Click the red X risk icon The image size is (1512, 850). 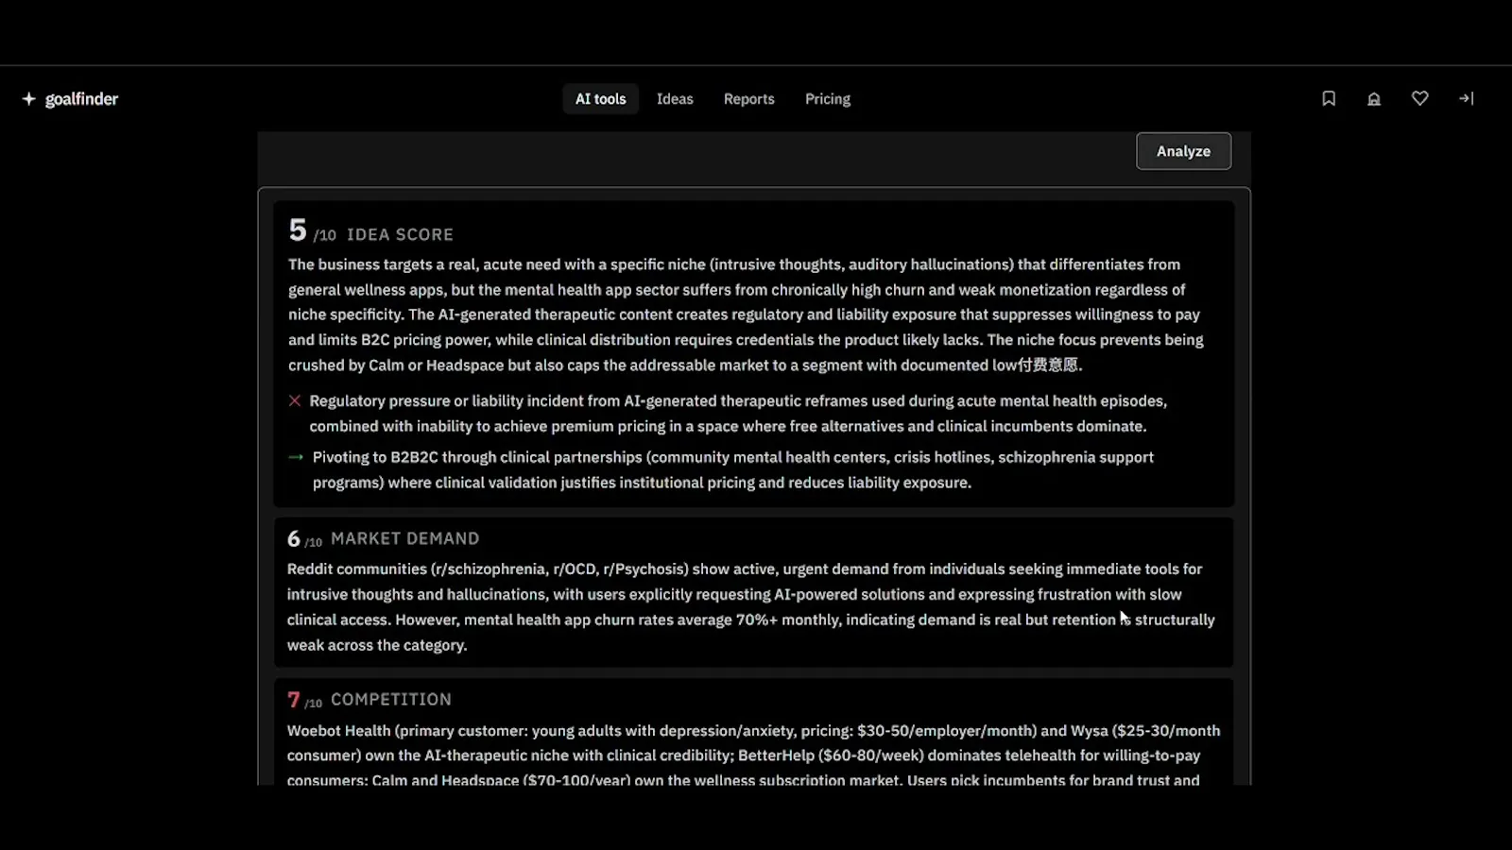[x=295, y=400]
